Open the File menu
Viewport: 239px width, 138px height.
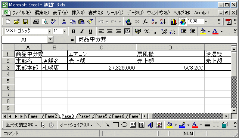(x=22, y=13)
